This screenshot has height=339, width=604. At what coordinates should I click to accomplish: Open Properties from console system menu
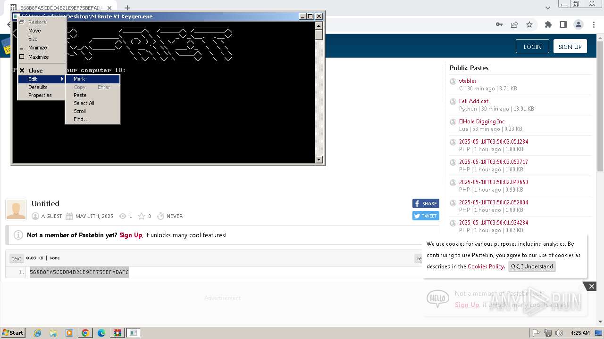coord(42,95)
